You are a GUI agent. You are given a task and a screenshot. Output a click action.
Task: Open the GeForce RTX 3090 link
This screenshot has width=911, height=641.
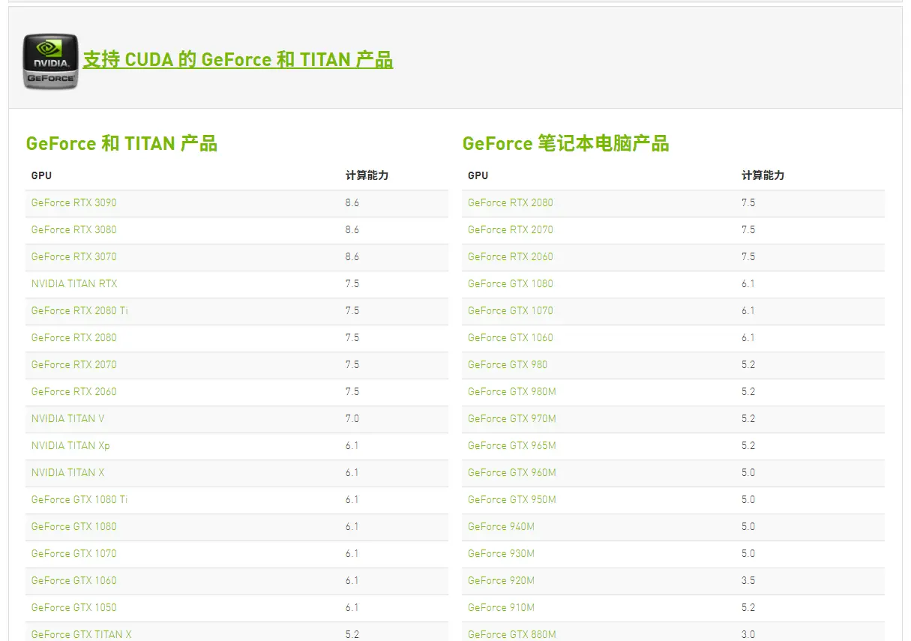pyautogui.click(x=74, y=202)
